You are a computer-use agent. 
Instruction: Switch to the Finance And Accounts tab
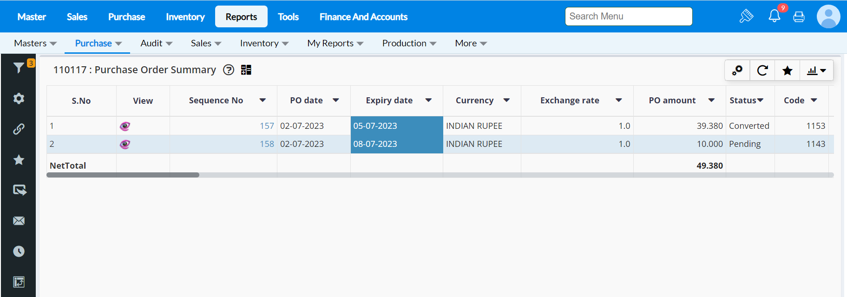[x=363, y=17]
